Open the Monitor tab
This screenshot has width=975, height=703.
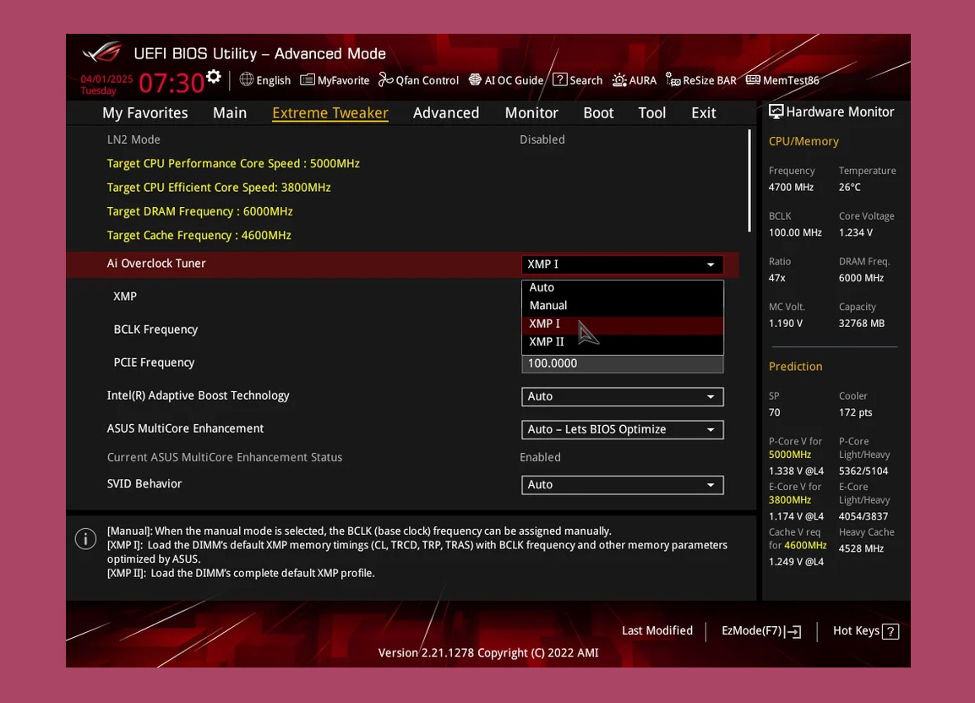tap(531, 112)
